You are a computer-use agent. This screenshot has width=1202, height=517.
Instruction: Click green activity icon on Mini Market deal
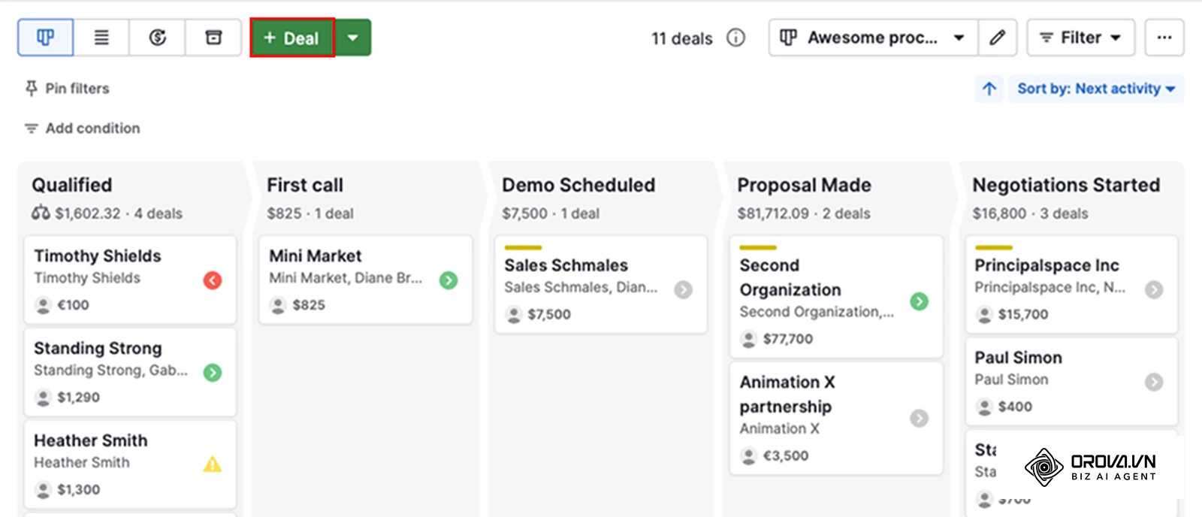coord(448,280)
